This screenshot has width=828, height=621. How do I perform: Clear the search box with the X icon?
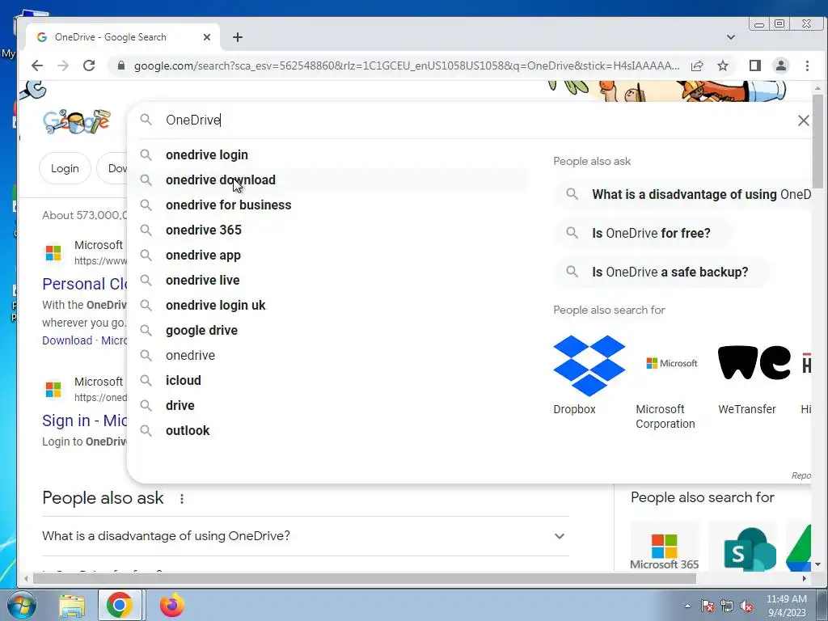(803, 120)
